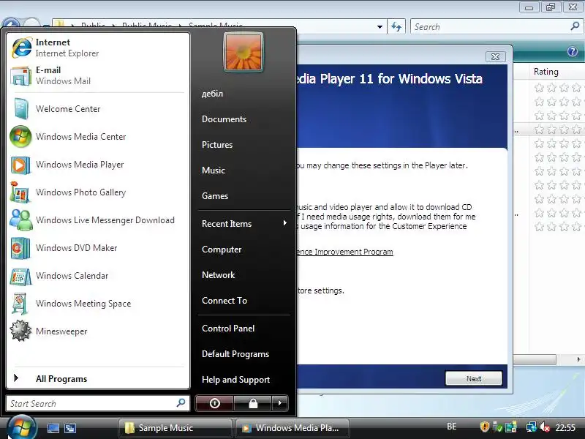
Task: Expand the shutdown options arrow
Action: point(280,403)
